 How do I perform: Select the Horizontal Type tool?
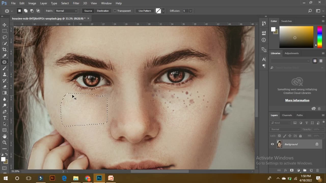coord(5,118)
